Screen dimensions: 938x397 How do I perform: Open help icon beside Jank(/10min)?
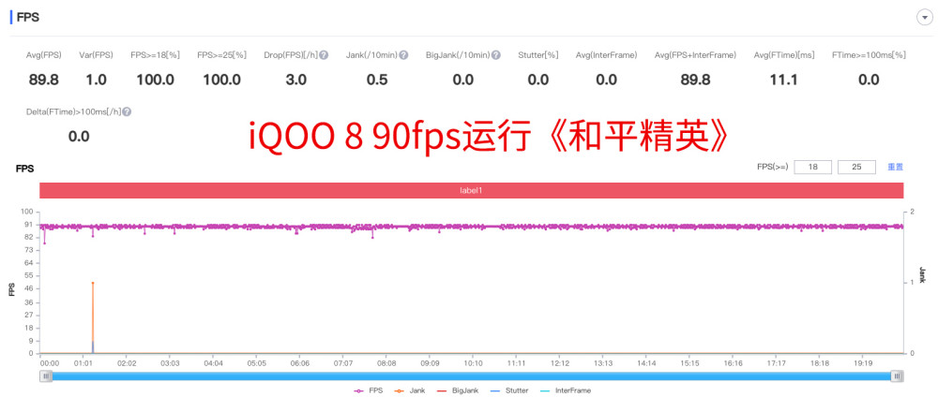(x=403, y=55)
